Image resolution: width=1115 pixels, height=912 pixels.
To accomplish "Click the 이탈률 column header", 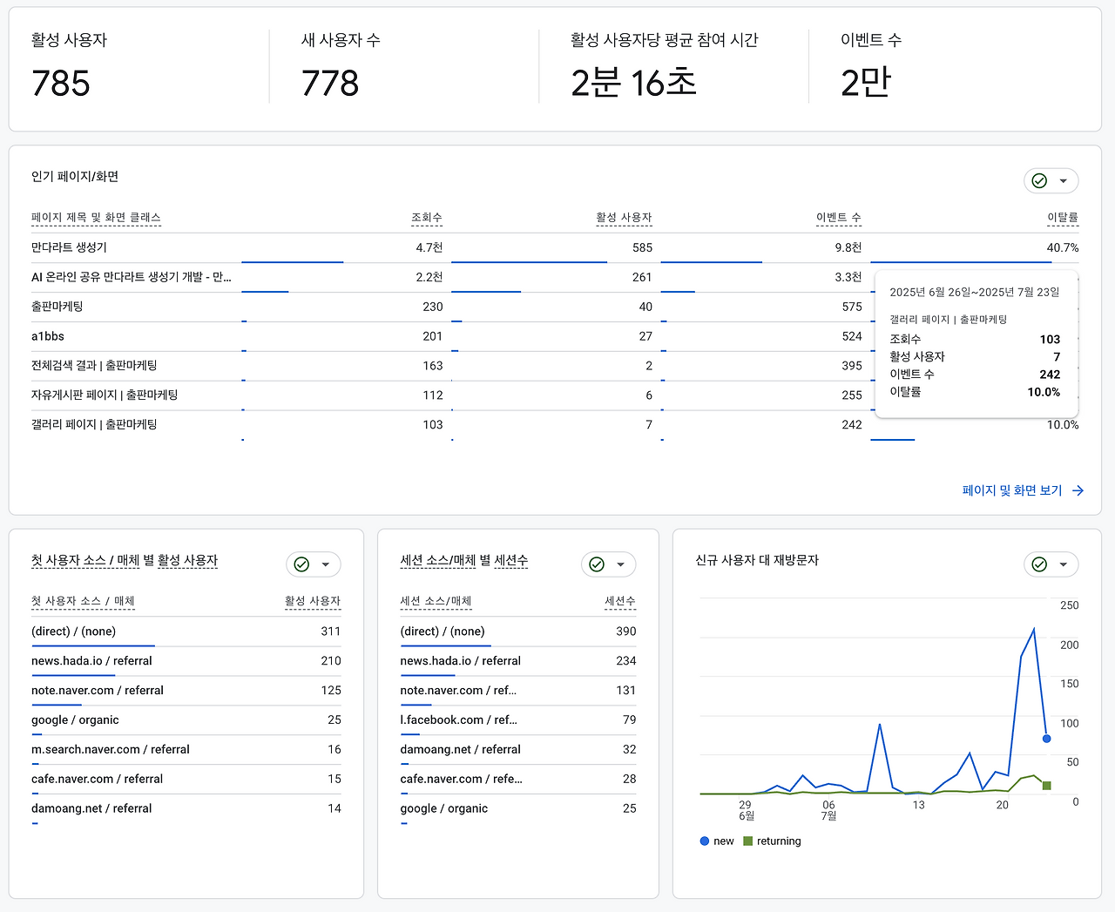I will pos(1064,218).
